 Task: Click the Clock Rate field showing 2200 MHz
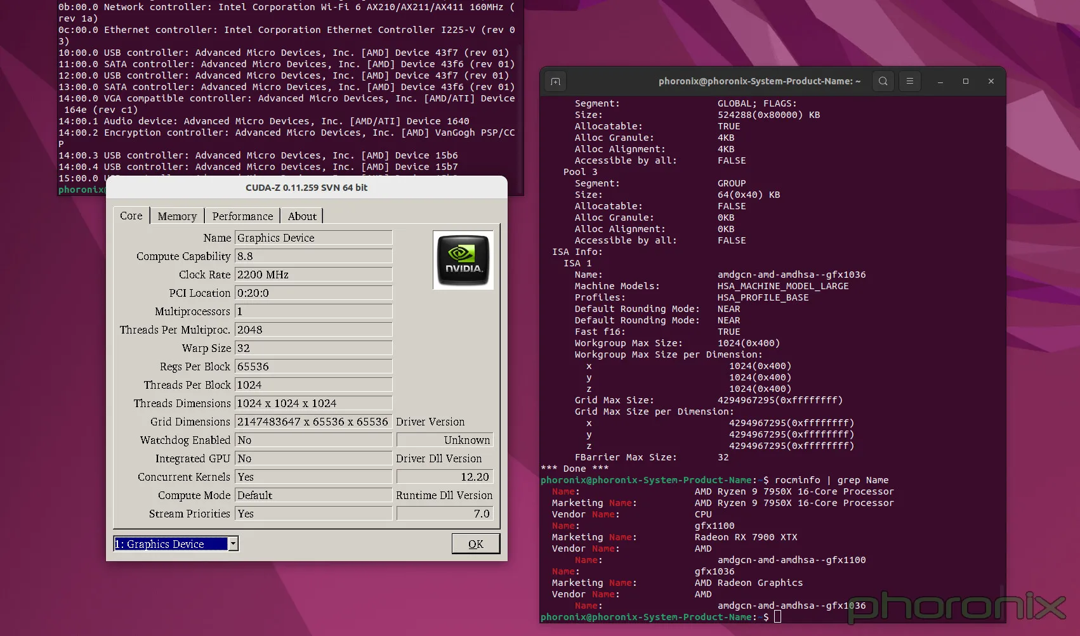click(x=313, y=275)
